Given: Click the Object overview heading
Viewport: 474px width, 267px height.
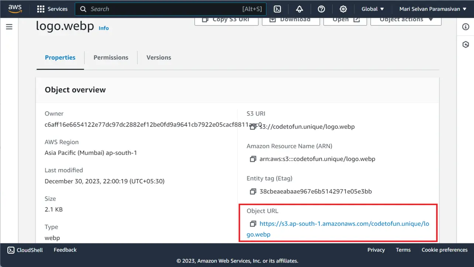Looking at the screenshot, I should [75, 90].
